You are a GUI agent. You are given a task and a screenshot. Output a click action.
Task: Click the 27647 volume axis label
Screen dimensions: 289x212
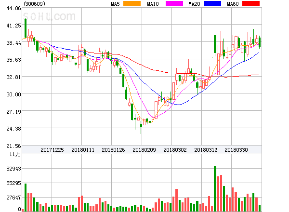click(13, 198)
